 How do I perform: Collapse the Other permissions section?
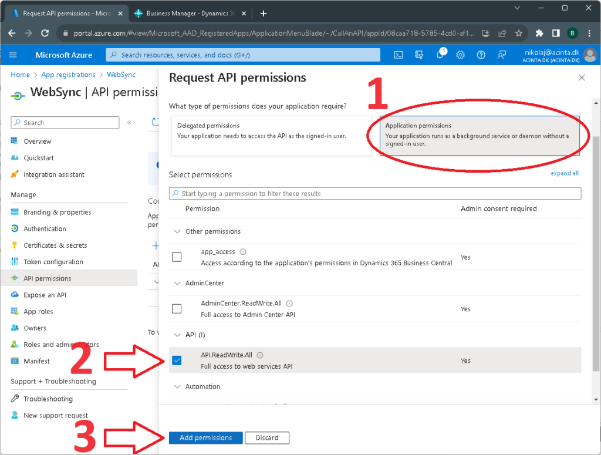point(177,231)
